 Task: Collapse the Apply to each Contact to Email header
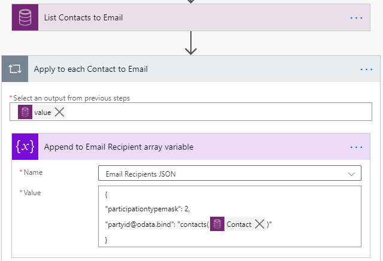pyautogui.click(x=180, y=69)
